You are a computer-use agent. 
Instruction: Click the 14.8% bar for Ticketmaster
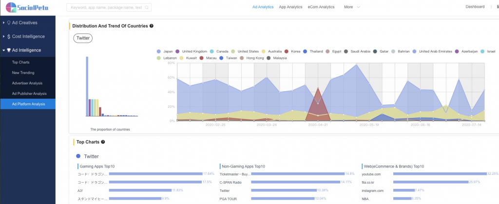(x=298, y=174)
